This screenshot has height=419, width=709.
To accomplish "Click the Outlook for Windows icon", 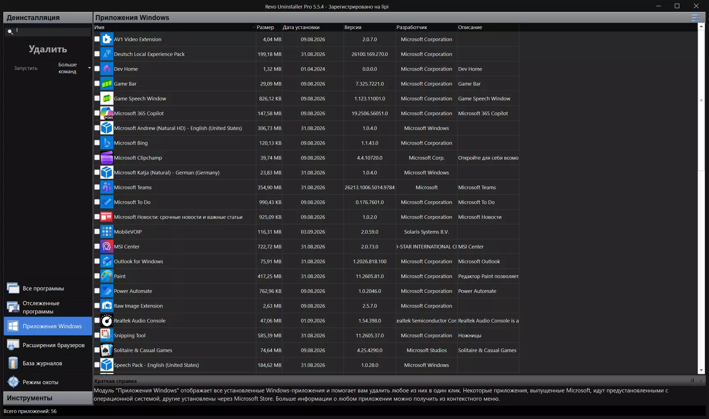I will tap(107, 261).
